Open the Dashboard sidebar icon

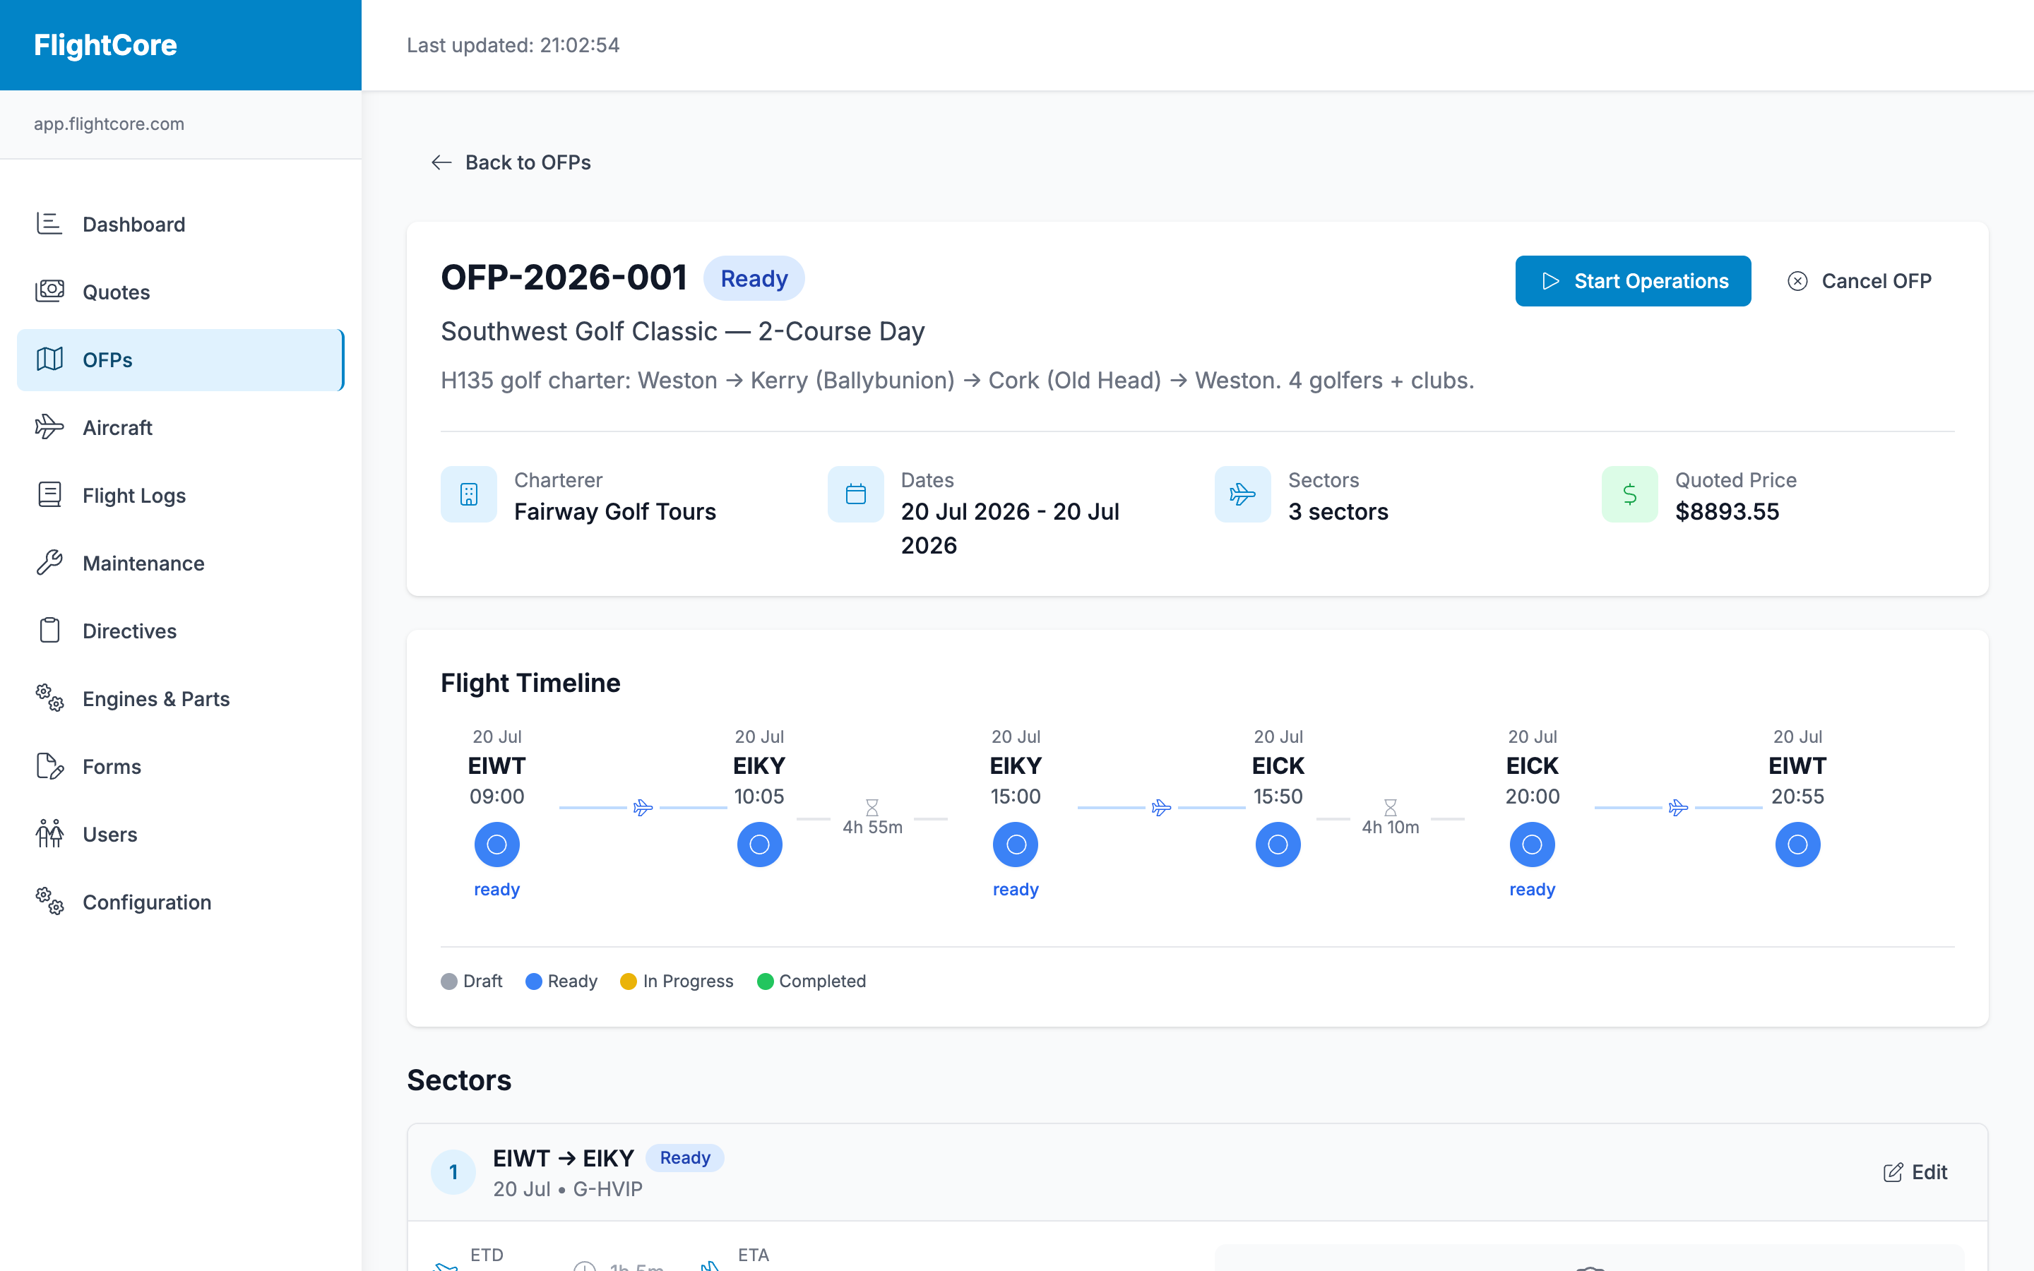click(49, 224)
